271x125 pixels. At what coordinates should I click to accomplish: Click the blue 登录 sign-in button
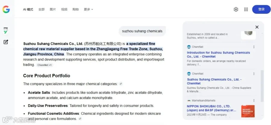pyautogui.click(x=261, y=9)
